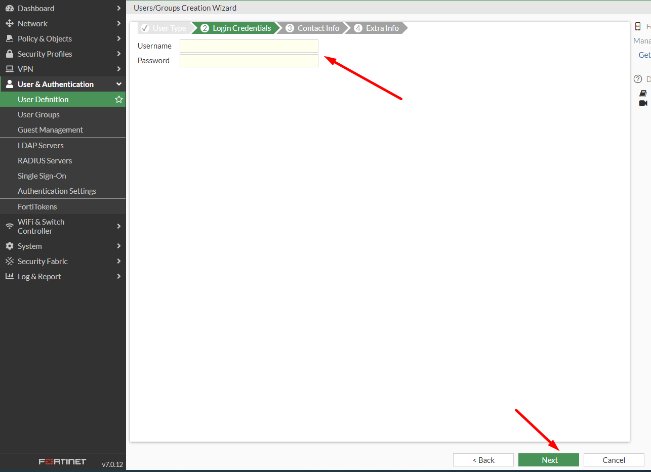Click the Dashboard gauge icon in sidebar
The height and width of the screenshot is (472, 651).
coord(9,9)
